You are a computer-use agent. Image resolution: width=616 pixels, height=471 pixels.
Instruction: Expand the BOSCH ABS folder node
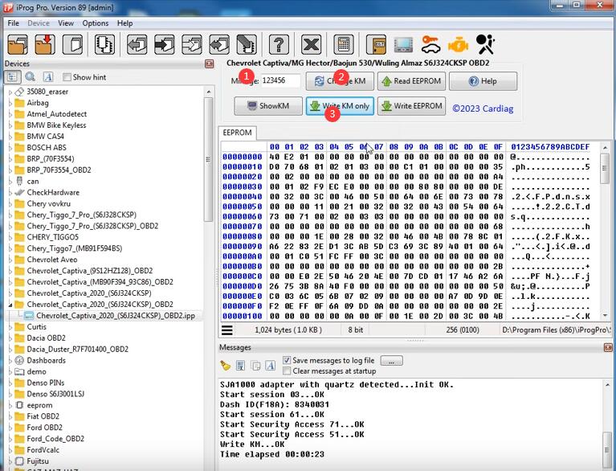click(10, 148)
